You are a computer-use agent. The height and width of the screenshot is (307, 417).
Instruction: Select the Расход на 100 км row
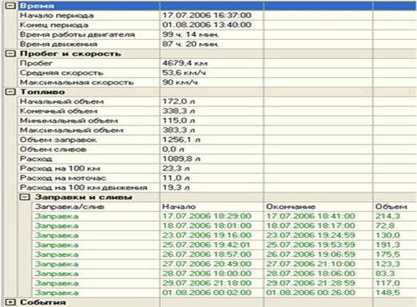click(x=217, y=168)
